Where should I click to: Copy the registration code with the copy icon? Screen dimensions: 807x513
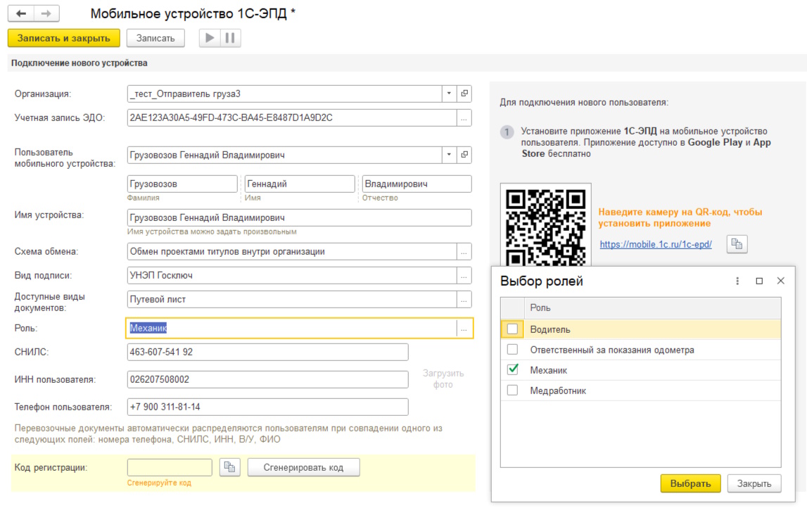click(x=229, y=467)
